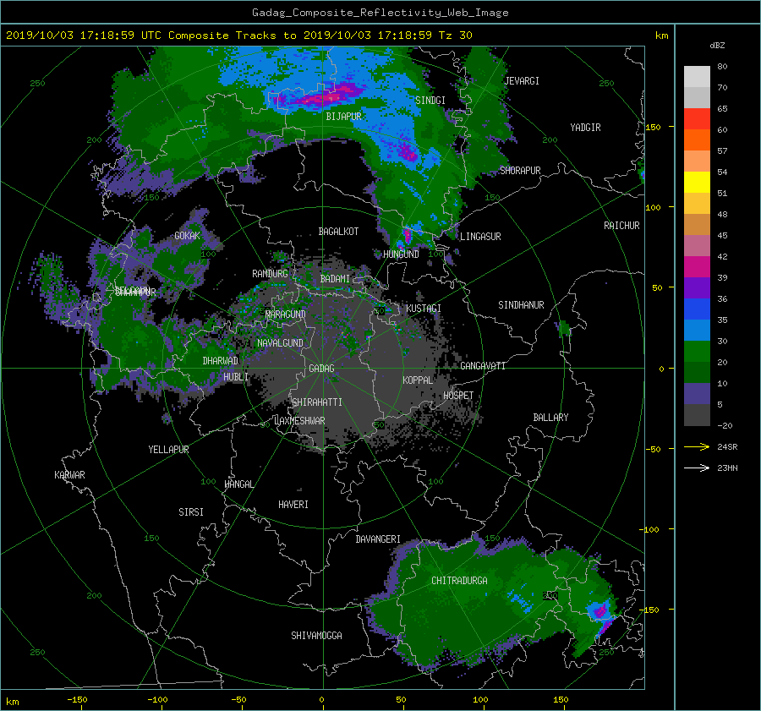The image size is (761, 711).
Task: Click the DAVANGERI city label
Action: point(378,539)
